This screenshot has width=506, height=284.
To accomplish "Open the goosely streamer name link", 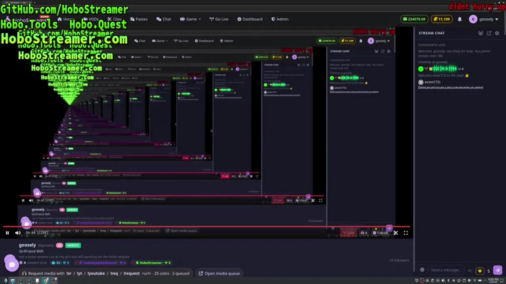I will 27,245.
